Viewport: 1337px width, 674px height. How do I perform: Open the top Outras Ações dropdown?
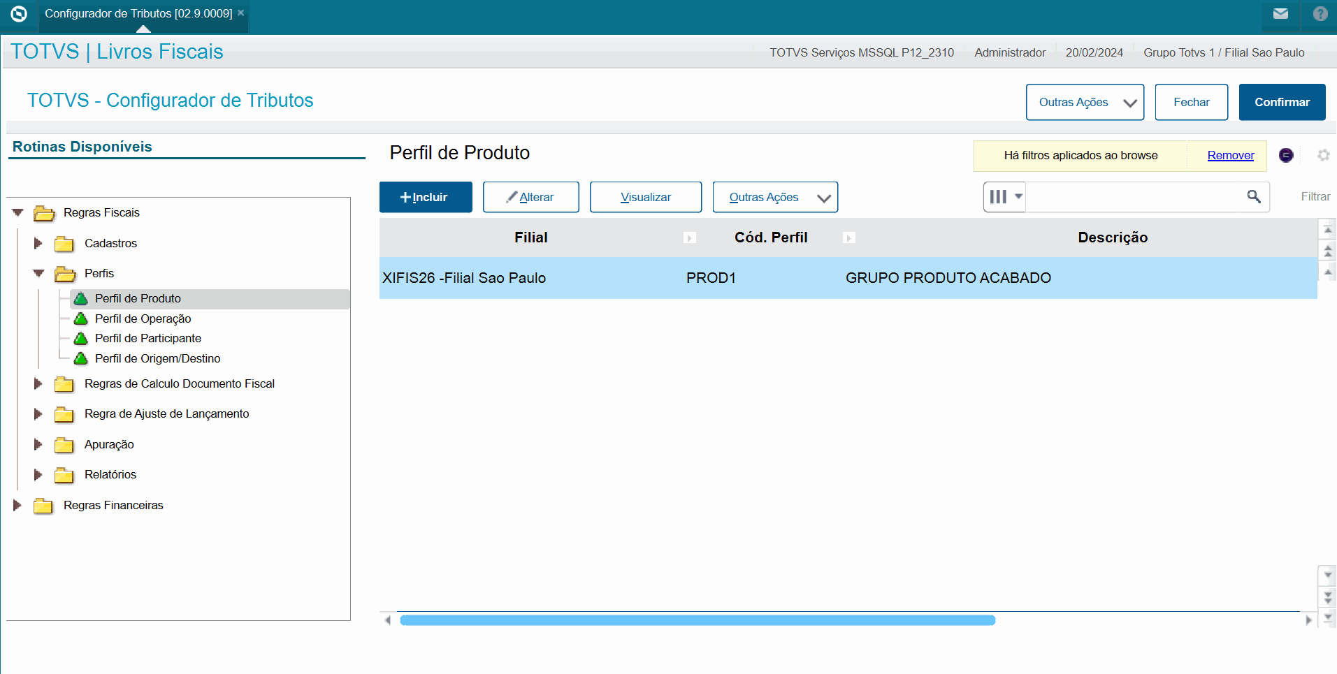[x=1085, y=102]
